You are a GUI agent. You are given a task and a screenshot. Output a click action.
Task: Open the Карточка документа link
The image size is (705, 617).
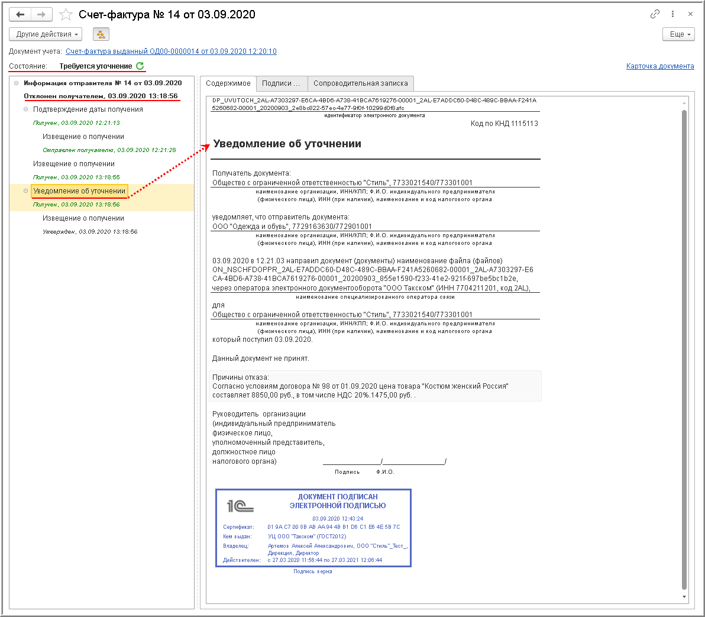660,66
